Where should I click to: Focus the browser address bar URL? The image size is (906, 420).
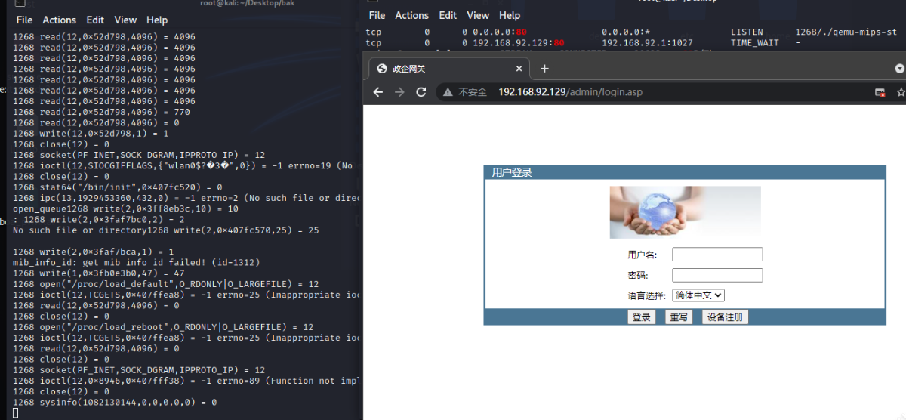point(570,92)
